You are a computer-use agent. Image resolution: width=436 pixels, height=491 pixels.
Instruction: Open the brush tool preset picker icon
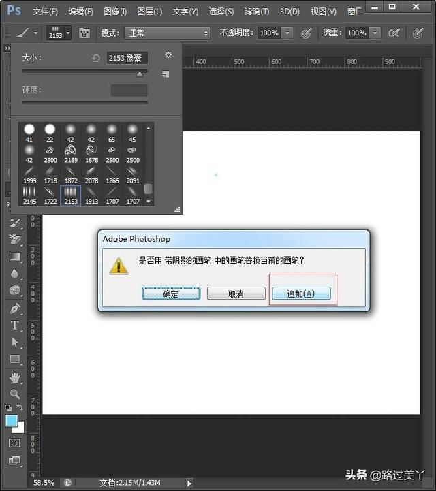tap(23, 33)
